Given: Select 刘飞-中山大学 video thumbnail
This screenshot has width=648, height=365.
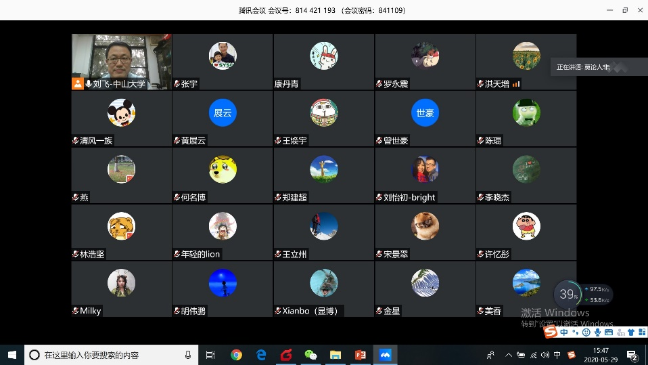Looking at the screenshot, I should tap(121, 58).
